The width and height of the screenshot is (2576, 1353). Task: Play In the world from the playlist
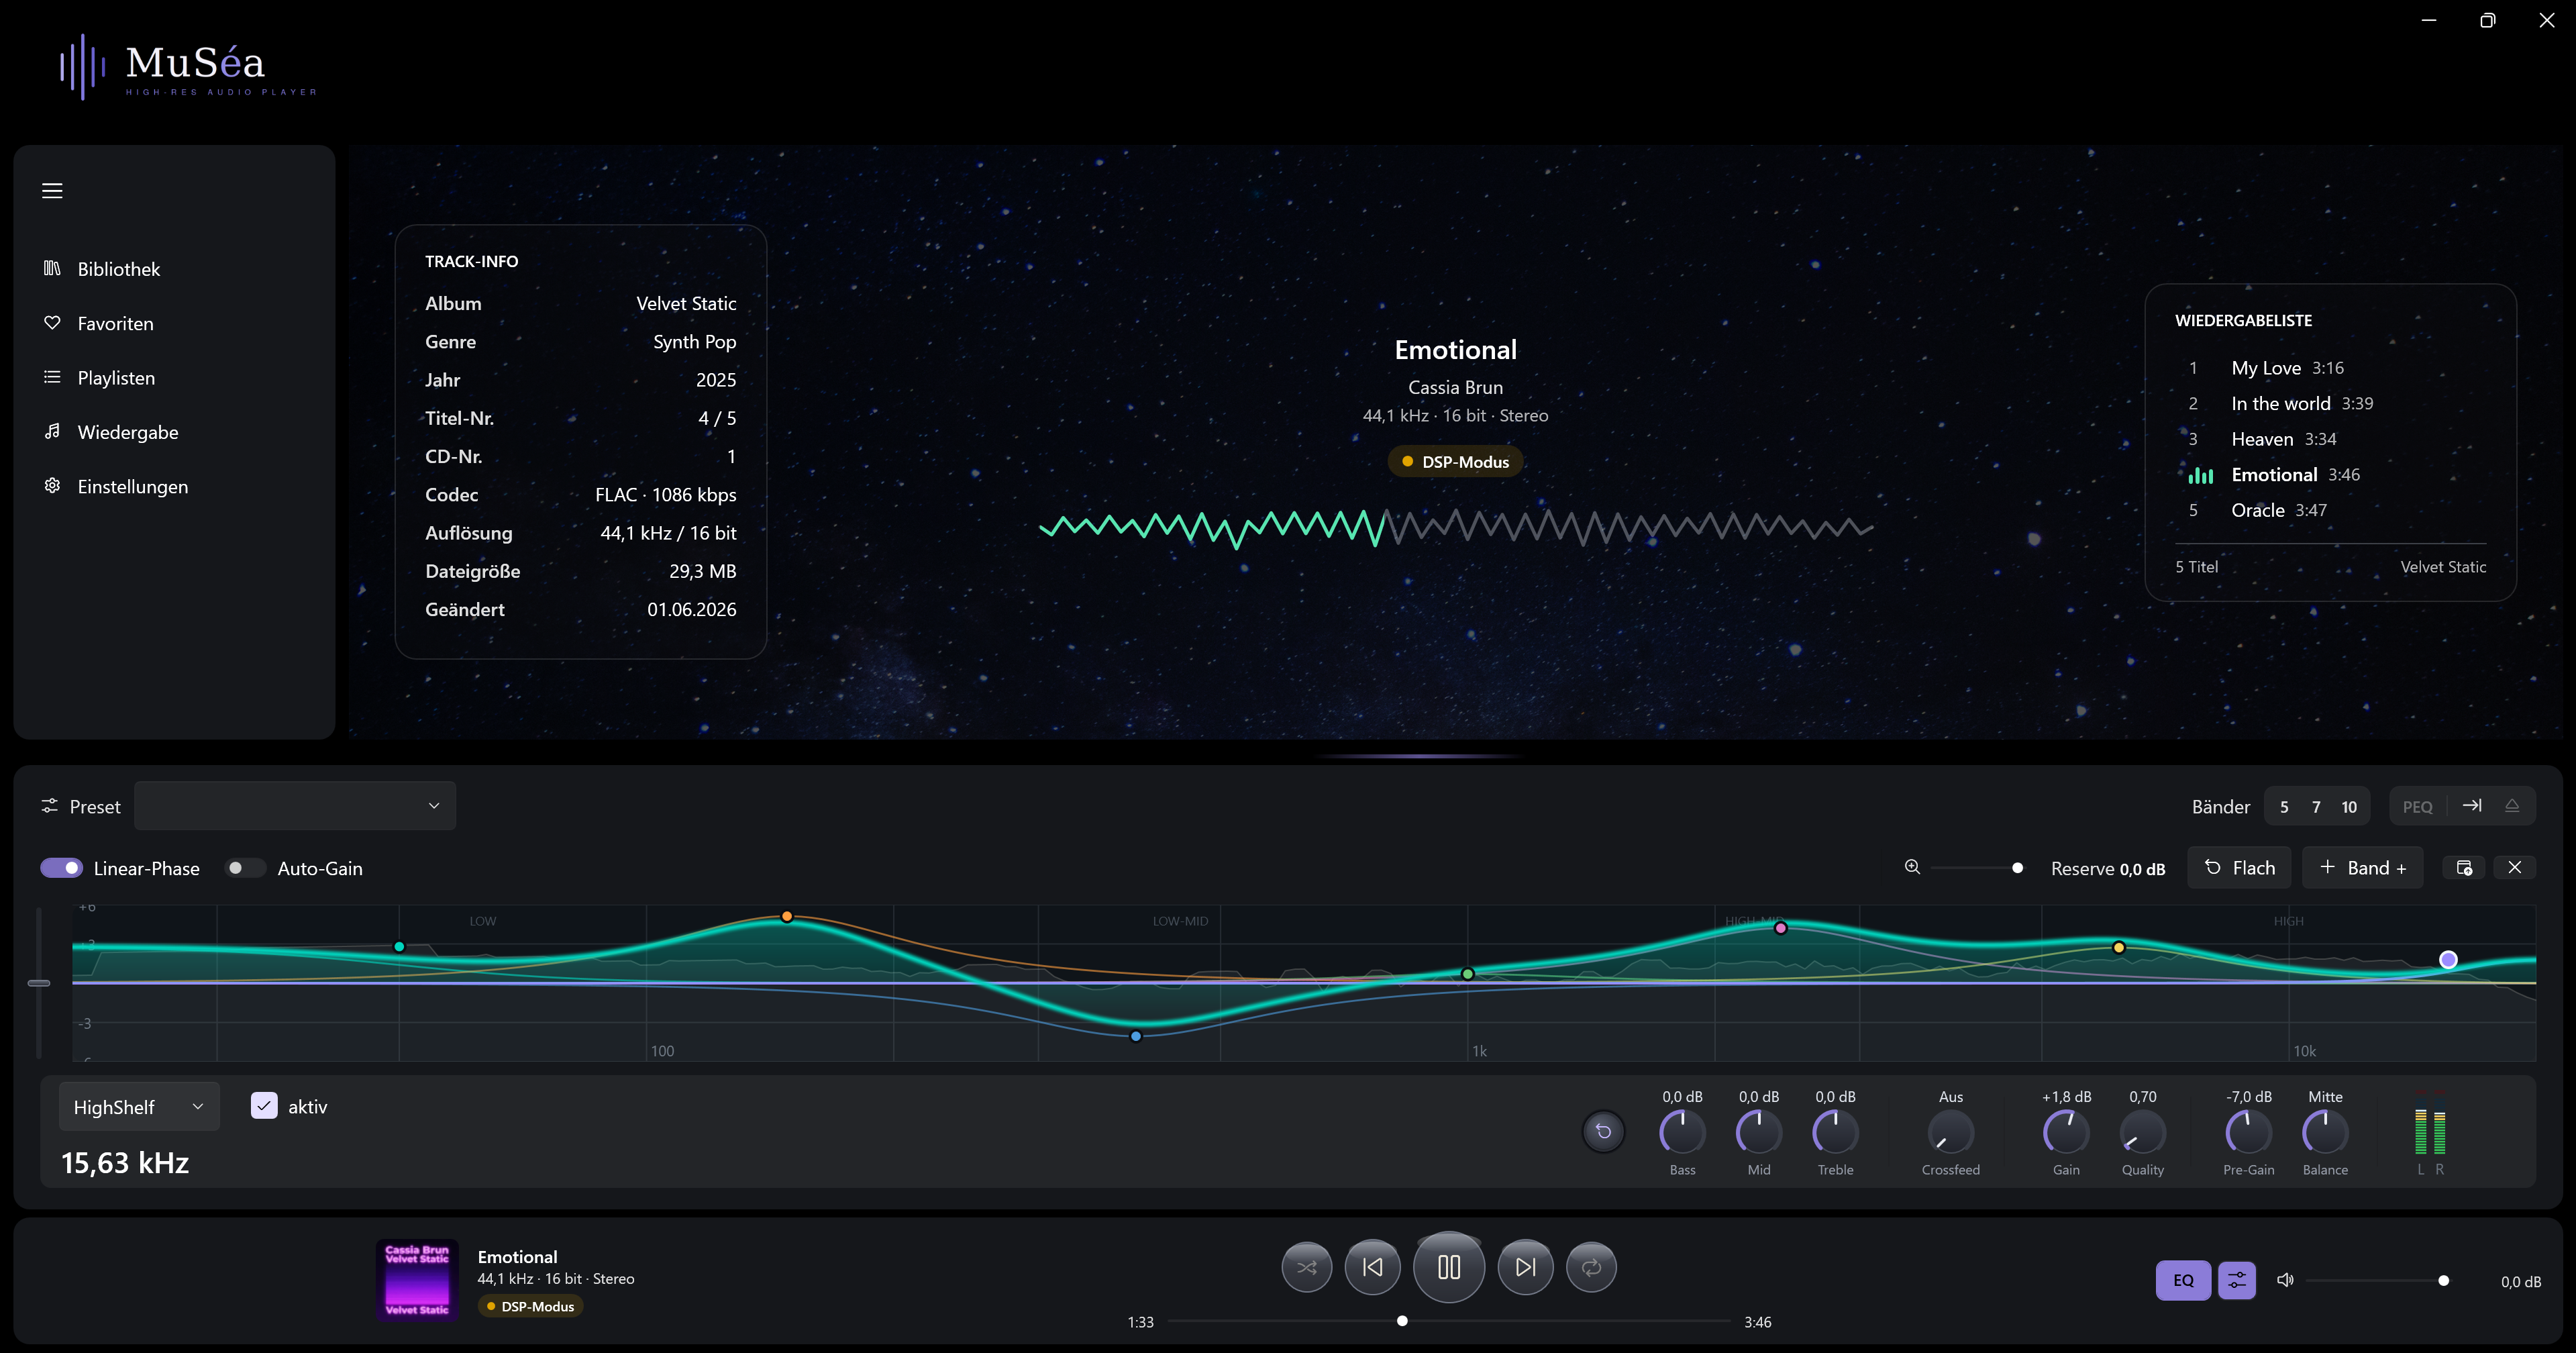point(2330,403)
